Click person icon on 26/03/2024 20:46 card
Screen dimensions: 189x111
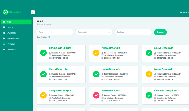[x=50, y=53]
